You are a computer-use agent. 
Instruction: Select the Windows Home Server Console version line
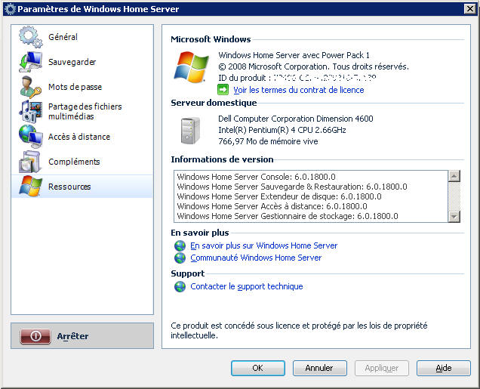pyautogui.click(x=256, y=177)
